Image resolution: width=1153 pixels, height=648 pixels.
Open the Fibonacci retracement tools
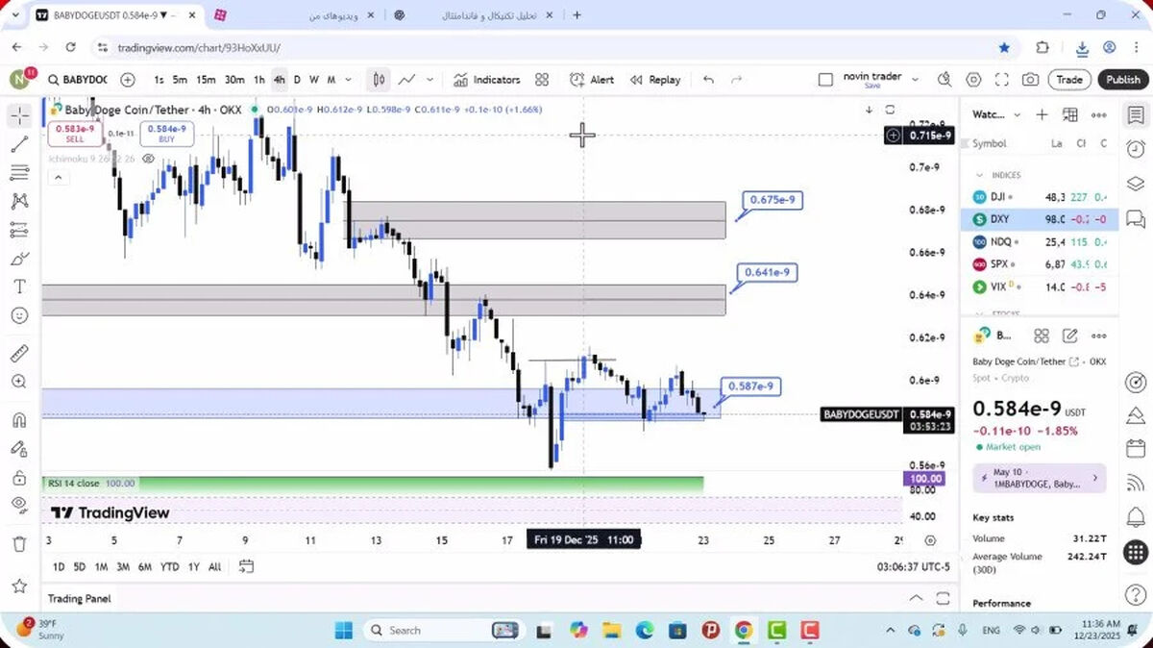[x=19, y=173]
